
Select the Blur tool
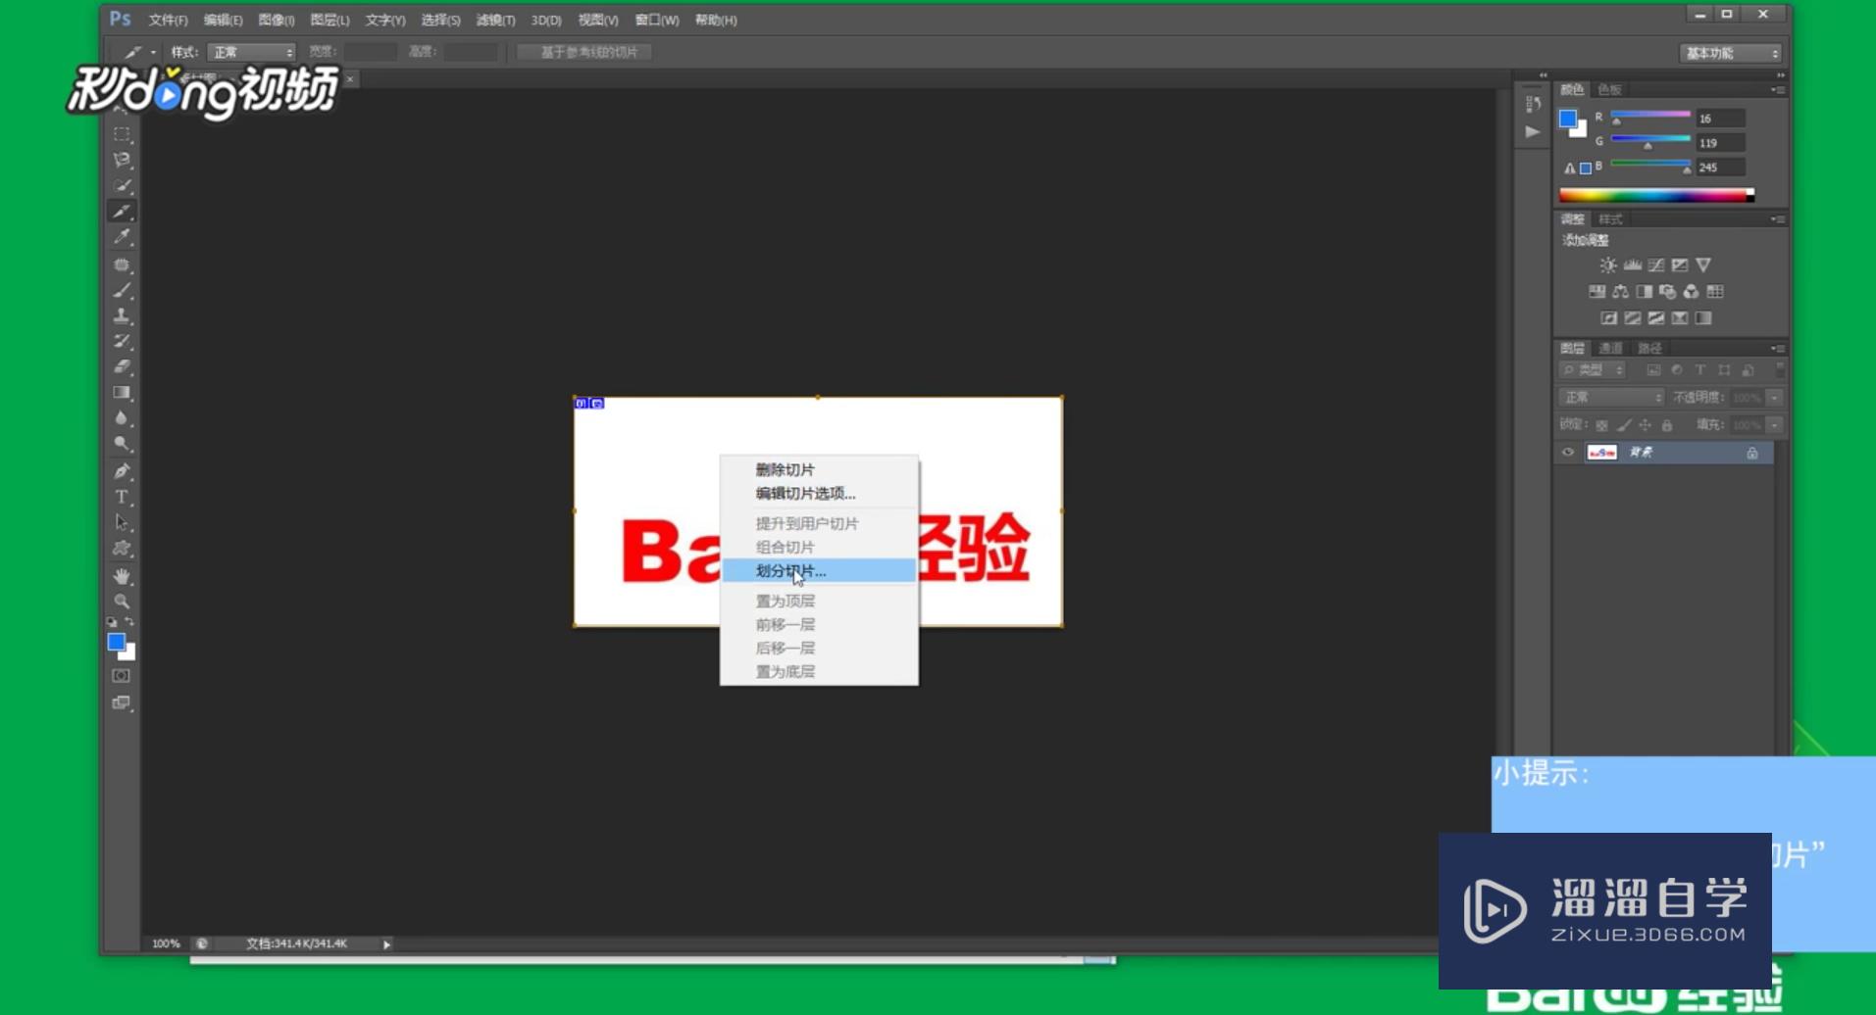pos(122,417)
